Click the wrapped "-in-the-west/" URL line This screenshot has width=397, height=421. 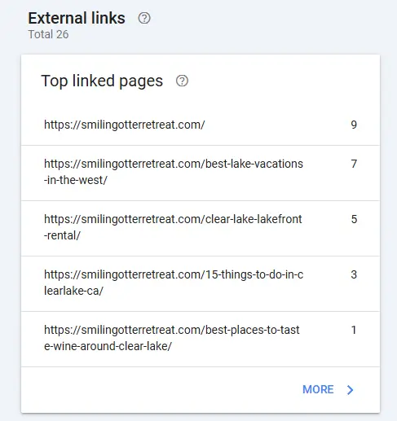(76, 180)
